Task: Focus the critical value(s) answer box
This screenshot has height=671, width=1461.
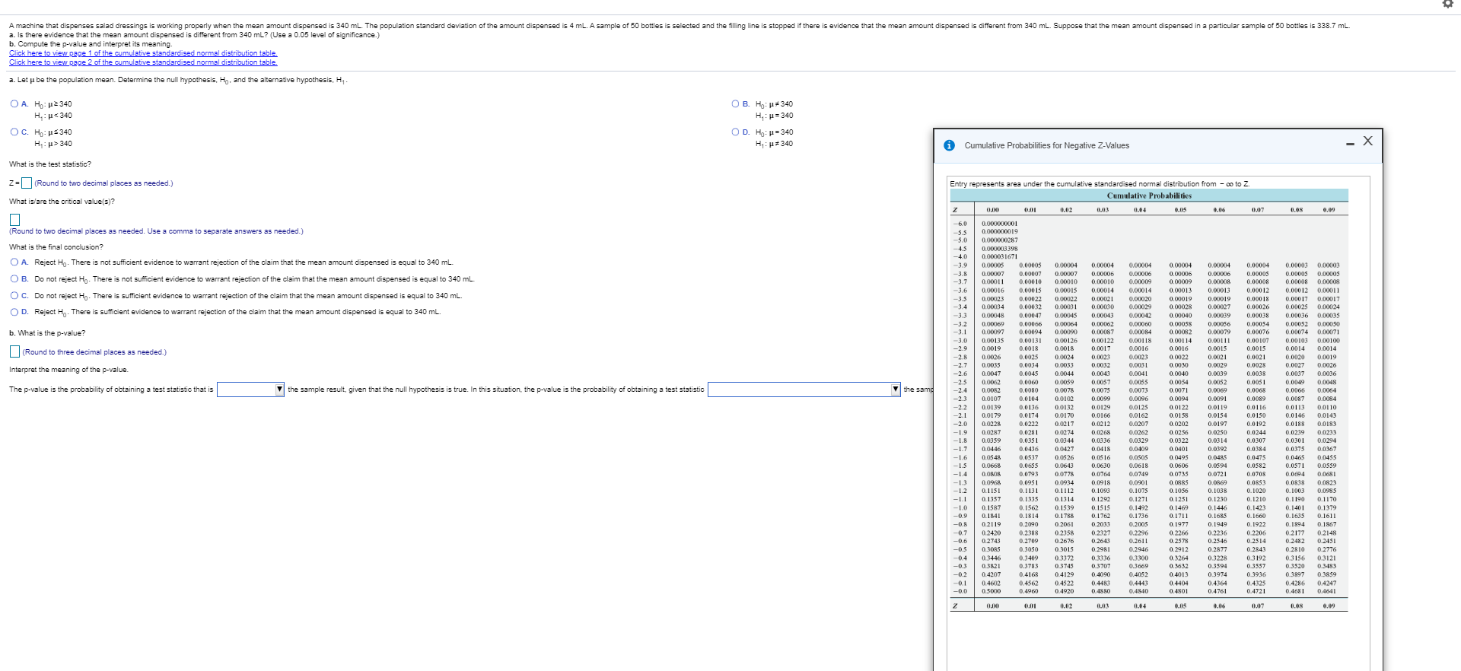Action: point(14,220)
